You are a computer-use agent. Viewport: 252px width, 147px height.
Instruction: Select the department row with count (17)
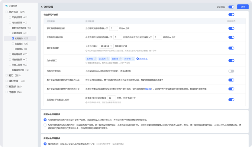click(x=20, y=54)
